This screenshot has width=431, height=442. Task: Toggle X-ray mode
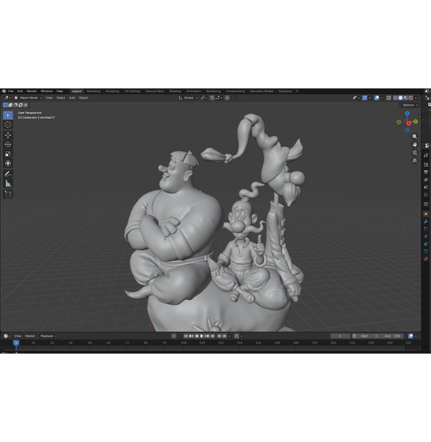(x=388, y=98)
